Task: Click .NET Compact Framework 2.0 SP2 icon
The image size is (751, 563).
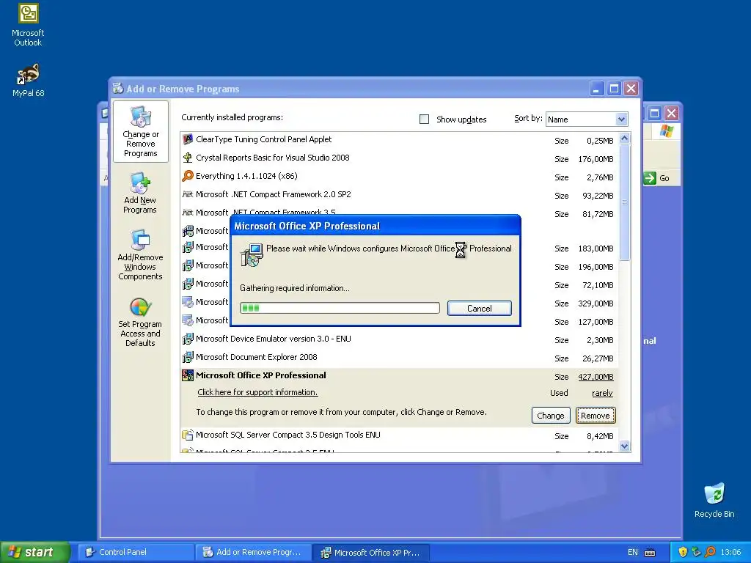Action: point(188,194)
